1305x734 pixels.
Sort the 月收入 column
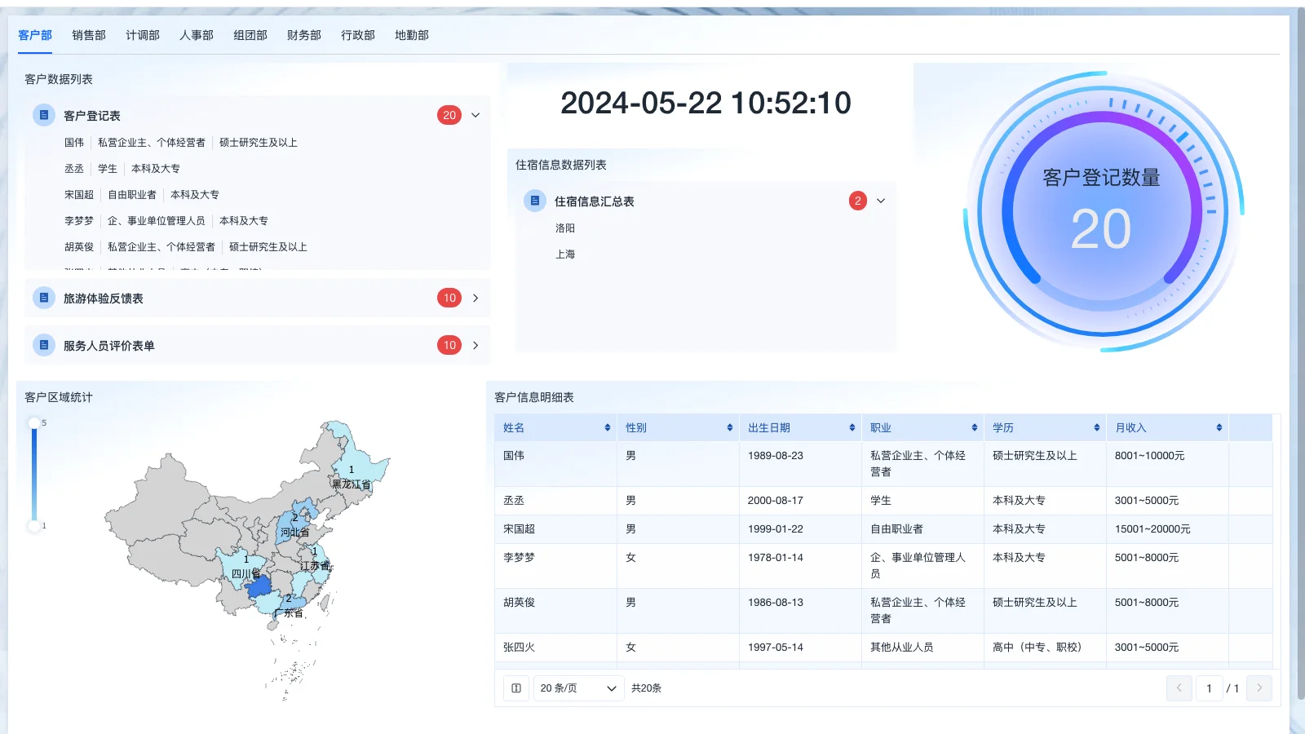(x=1219, y=427)
